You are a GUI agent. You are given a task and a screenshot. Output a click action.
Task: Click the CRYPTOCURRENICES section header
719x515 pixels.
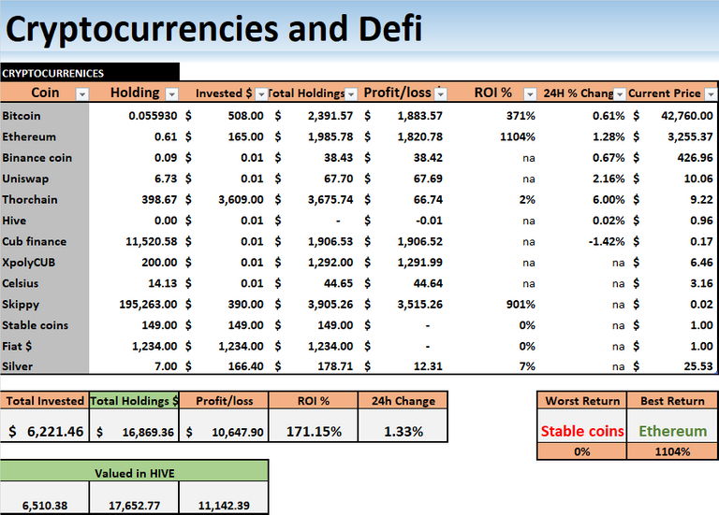[x=90, y=73]
